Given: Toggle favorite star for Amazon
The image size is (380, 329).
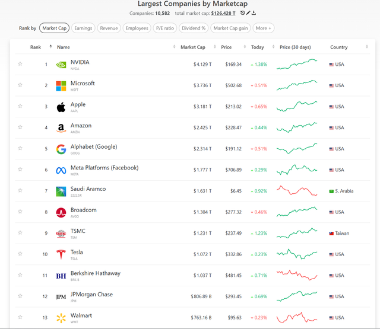Looking at the screenshot, I should 20,127.
